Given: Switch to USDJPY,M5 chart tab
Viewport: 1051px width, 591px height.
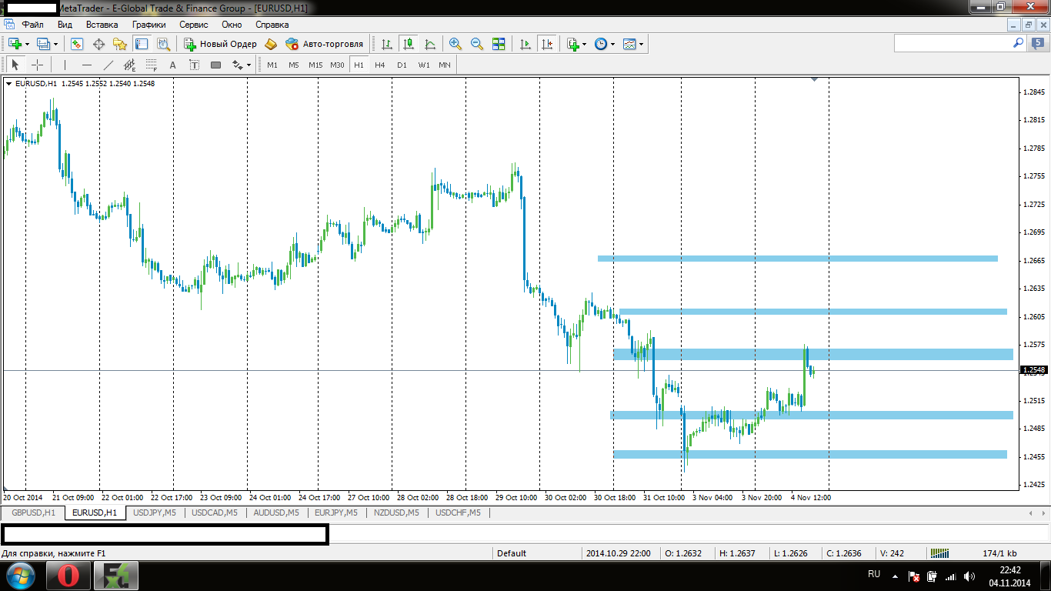Looking at the screenshot, I should [155, 513].
